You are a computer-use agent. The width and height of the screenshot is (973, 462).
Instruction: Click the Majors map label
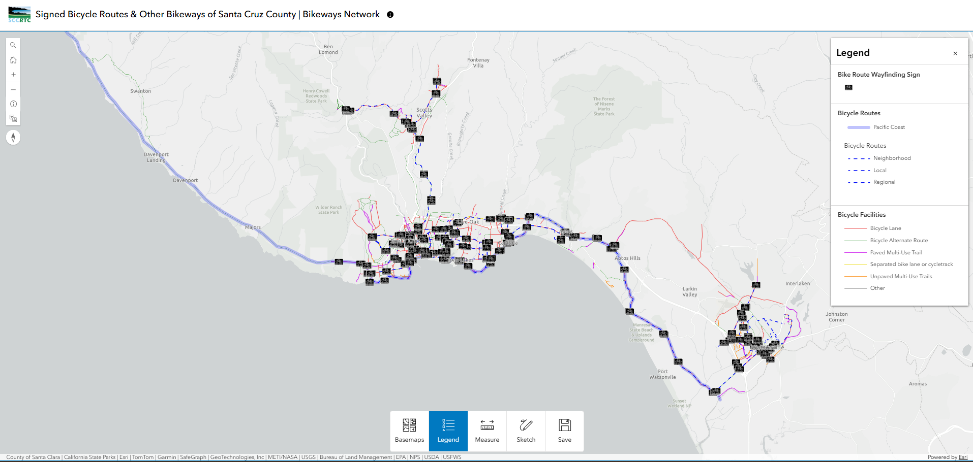(253, 227)
